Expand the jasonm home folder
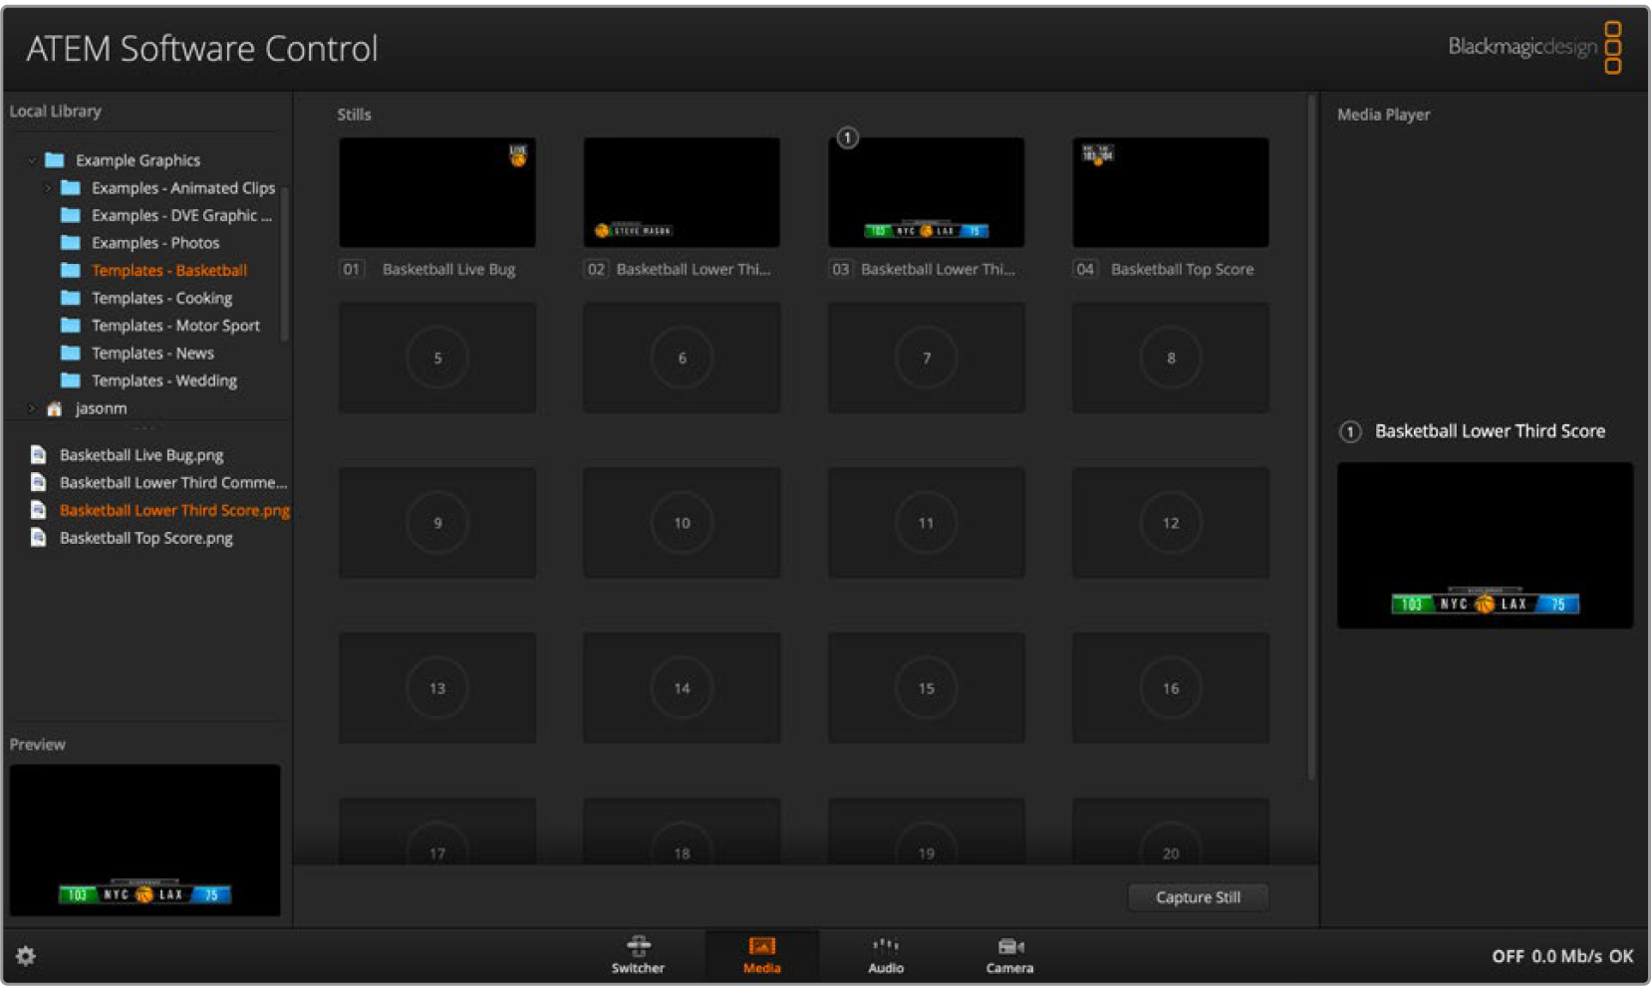1652x987 pixels. pyautogui.click(x=33, y=408)
